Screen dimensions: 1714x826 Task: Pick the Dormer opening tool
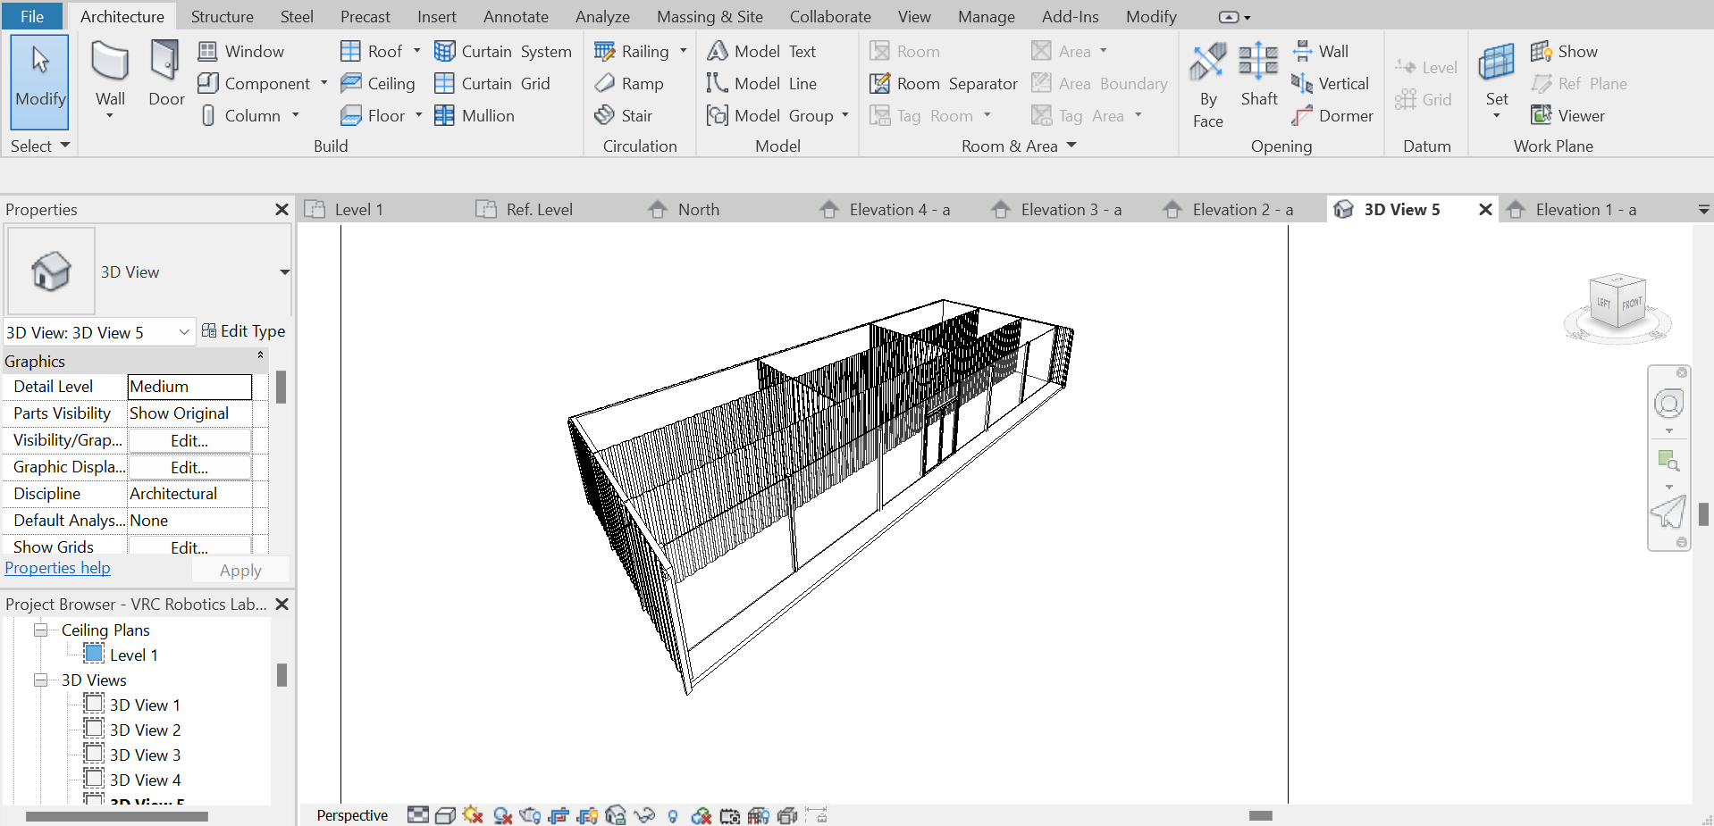tap(1332, 115)
